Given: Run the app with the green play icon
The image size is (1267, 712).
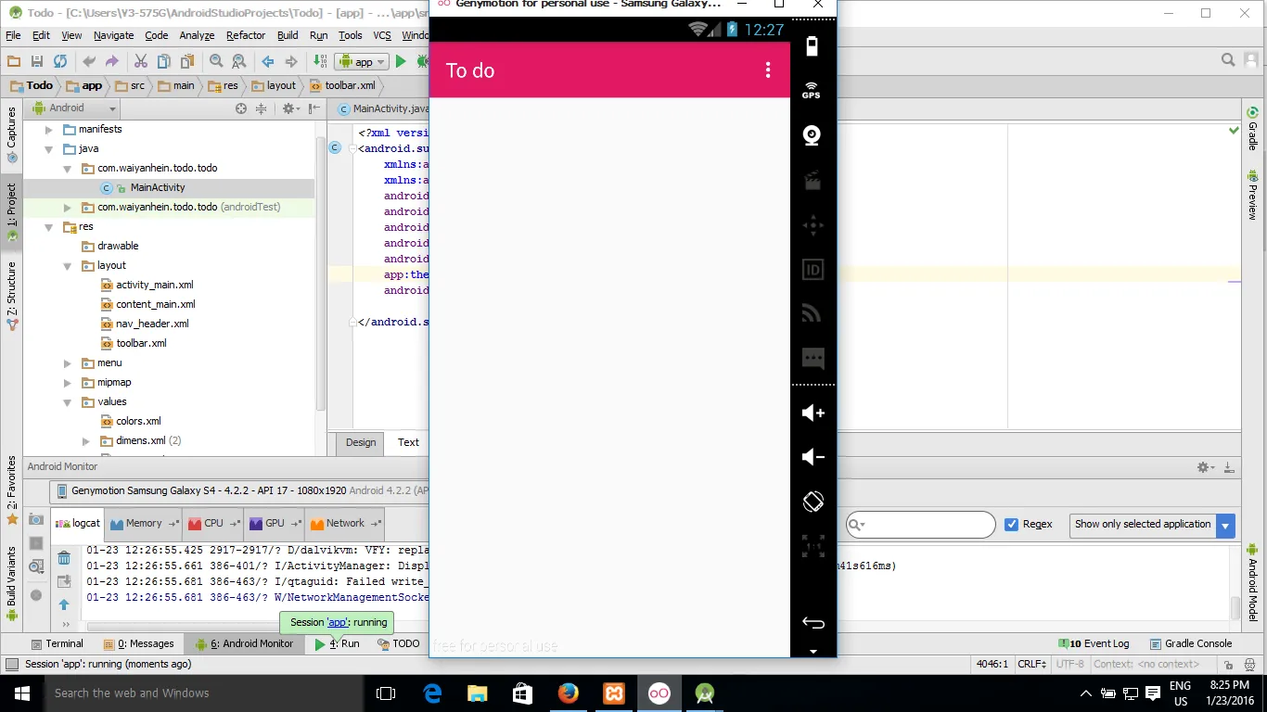Looking at the screenshot, I should (x=401, y=61).
